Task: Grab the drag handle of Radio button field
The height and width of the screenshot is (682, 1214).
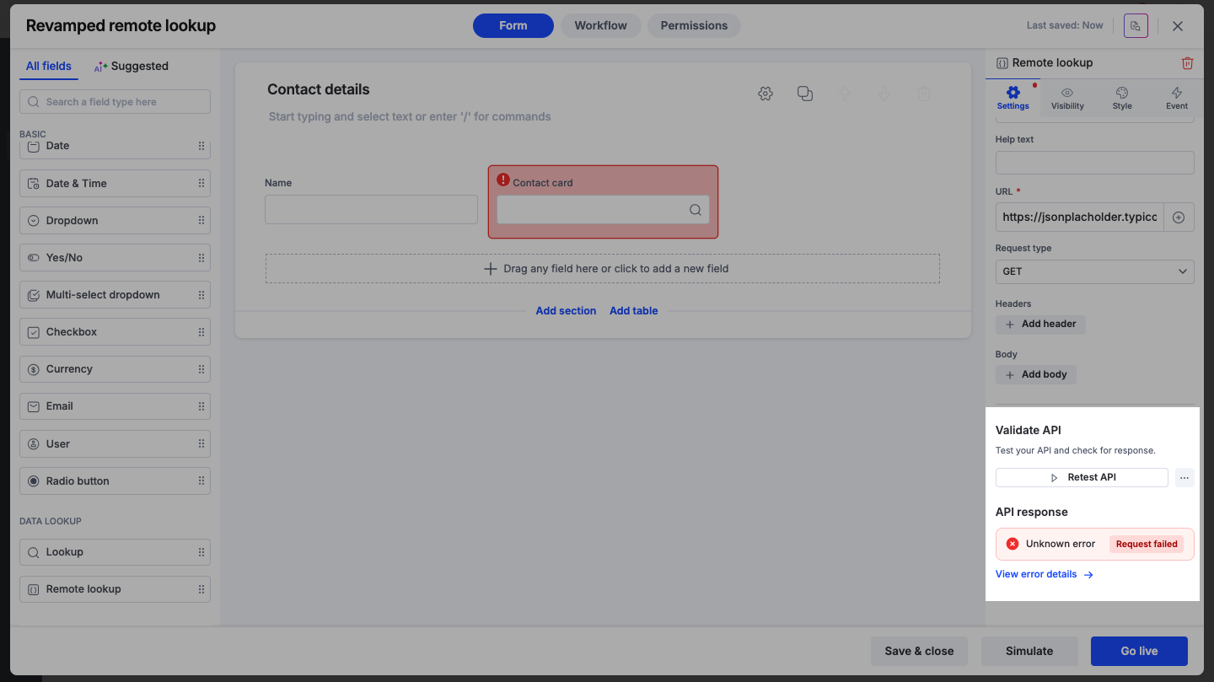Action: point(201,481)
